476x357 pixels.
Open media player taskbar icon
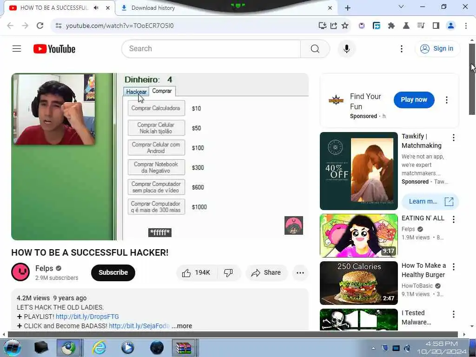tap(127, 348)
